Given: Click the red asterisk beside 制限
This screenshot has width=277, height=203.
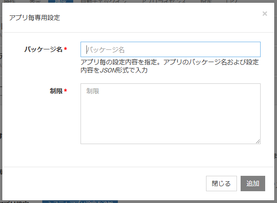Looking at the screenshot, I should click(x=65, y=91).
